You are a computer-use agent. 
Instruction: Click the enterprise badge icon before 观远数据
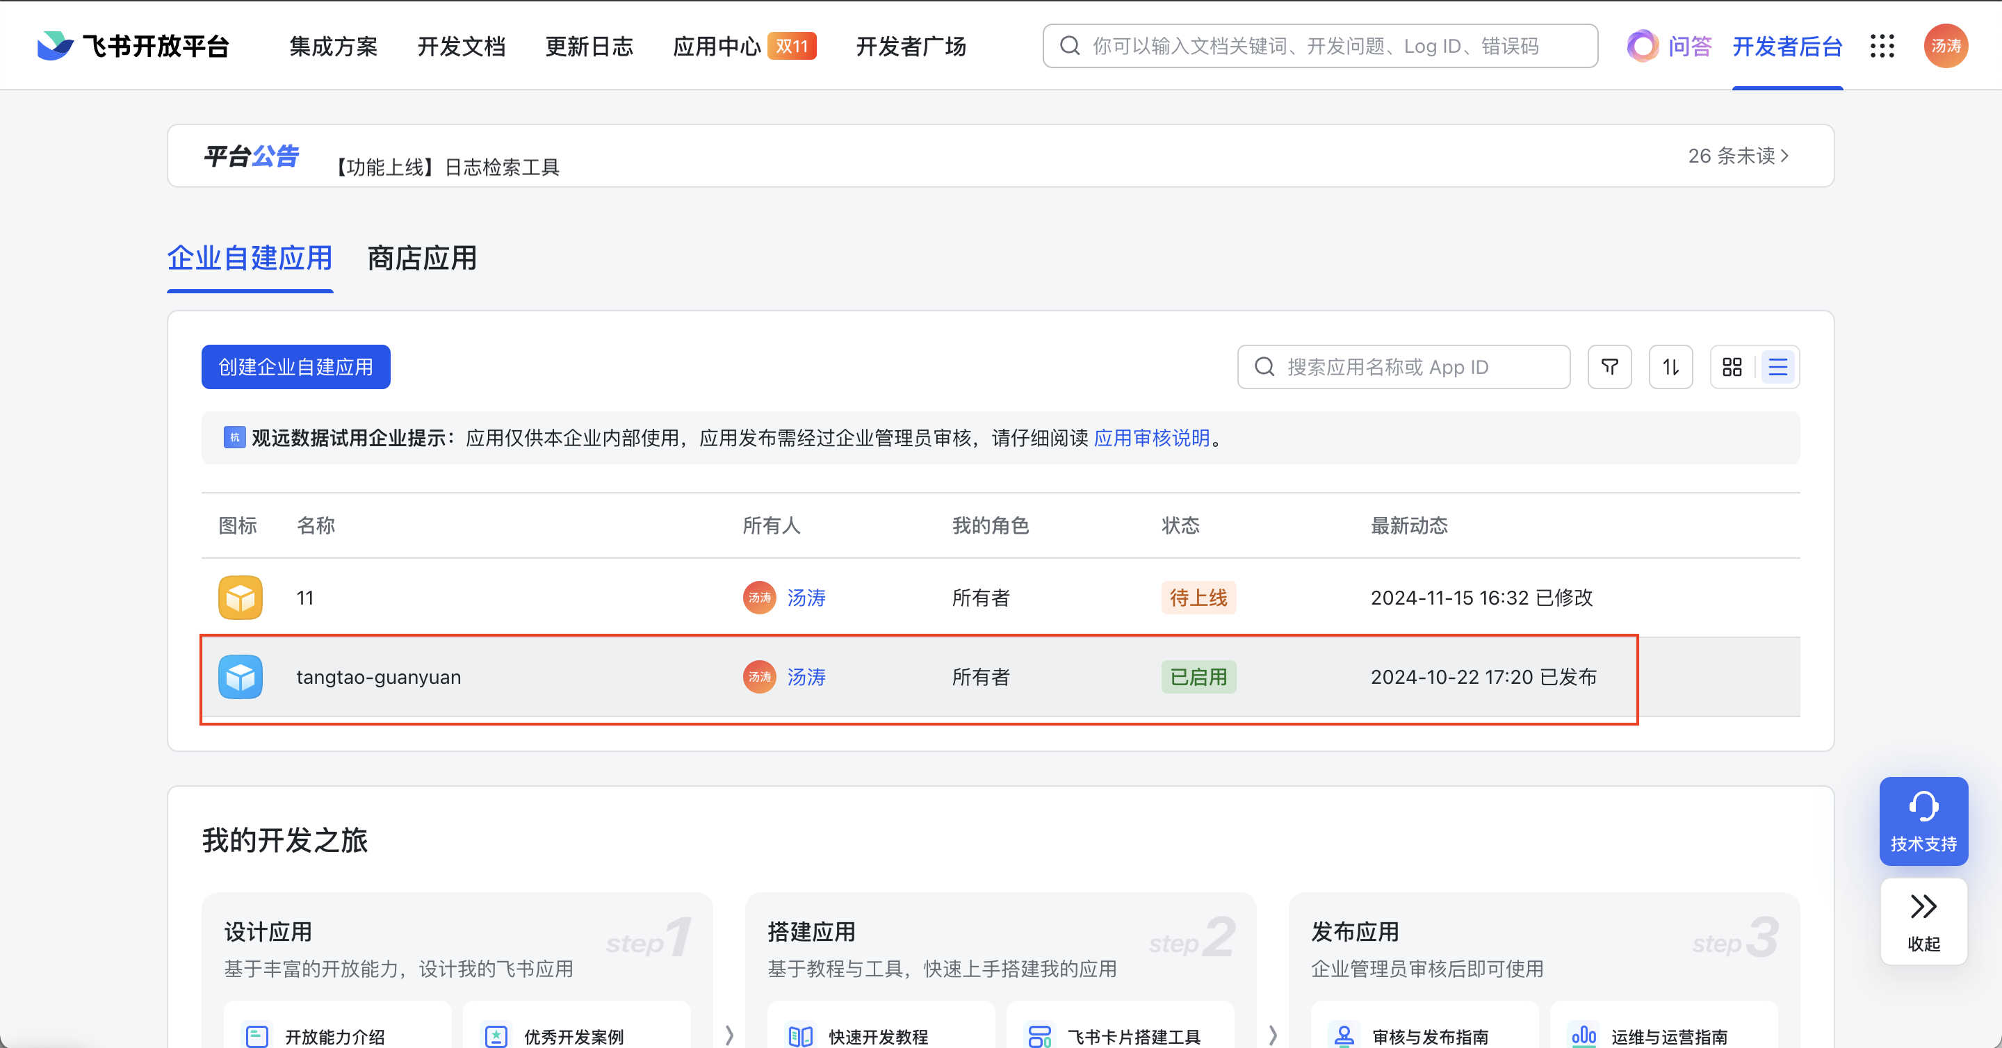[x=235, y=437]
